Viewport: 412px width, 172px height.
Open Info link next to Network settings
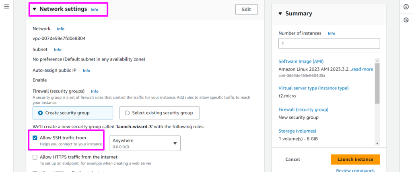click(x=94, y=9)
